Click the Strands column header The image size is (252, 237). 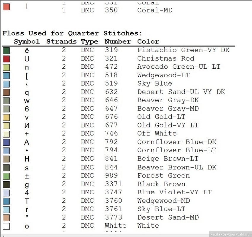61,41
